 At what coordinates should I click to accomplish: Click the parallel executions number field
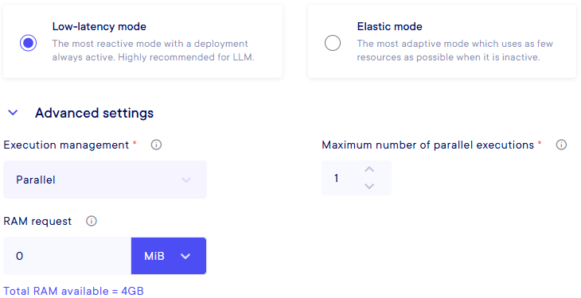pyautogui.click(x=357, y=178)
